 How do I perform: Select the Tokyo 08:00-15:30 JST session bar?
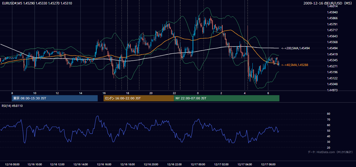[55, 98]
